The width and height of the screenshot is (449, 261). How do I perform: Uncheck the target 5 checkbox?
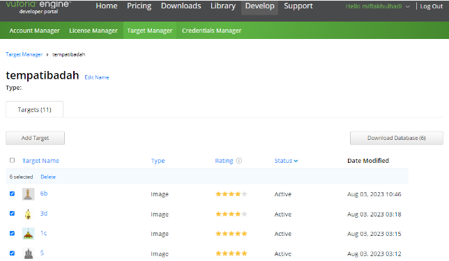click(12, 253)
